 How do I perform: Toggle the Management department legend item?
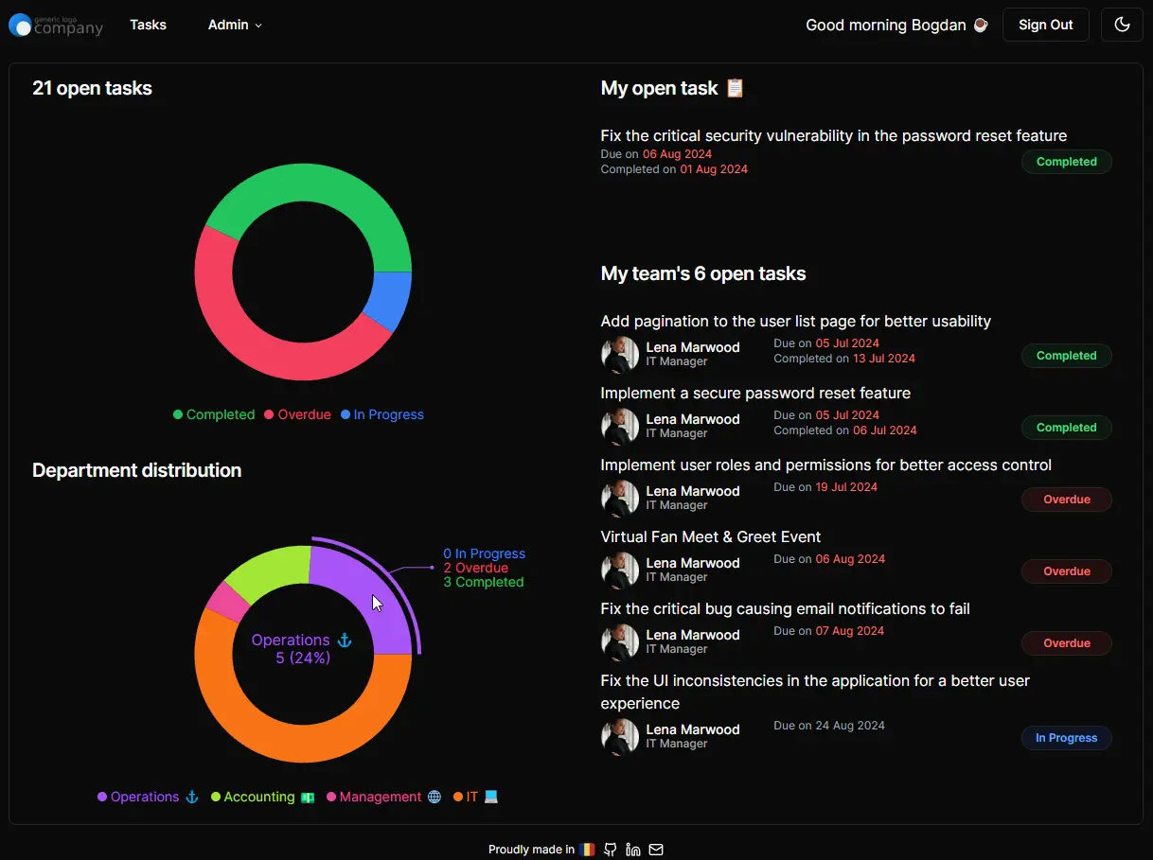point(383,797)
